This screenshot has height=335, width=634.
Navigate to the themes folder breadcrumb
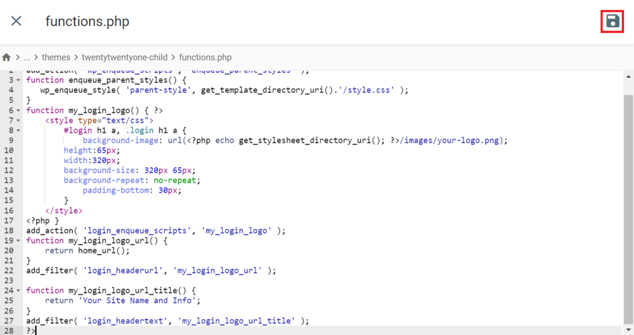tap(56, 58)
